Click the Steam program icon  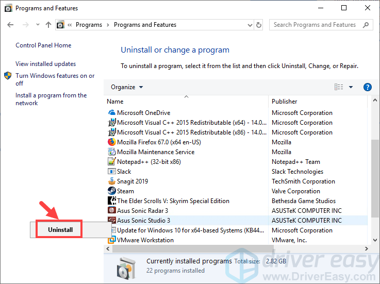[x=112, y=191]
